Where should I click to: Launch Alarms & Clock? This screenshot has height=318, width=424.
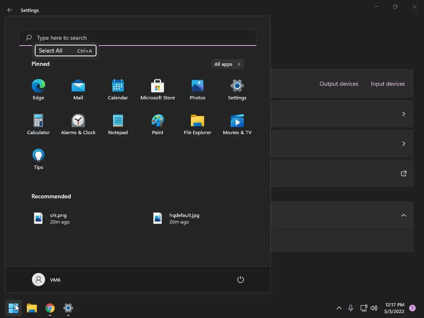tap(78, 125)
